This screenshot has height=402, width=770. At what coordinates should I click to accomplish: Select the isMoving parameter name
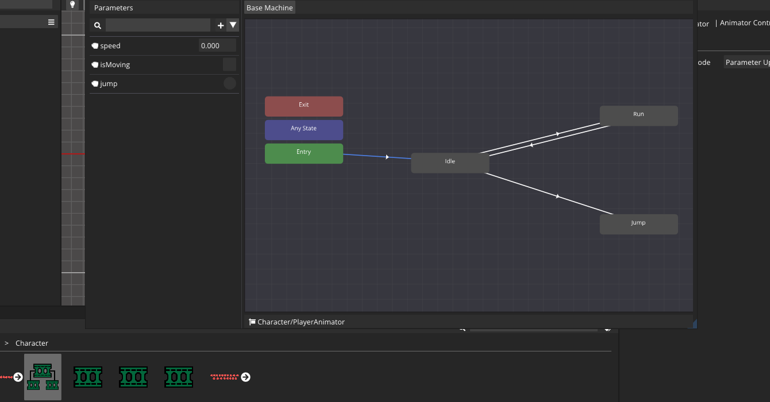click(x=115, y=65)
